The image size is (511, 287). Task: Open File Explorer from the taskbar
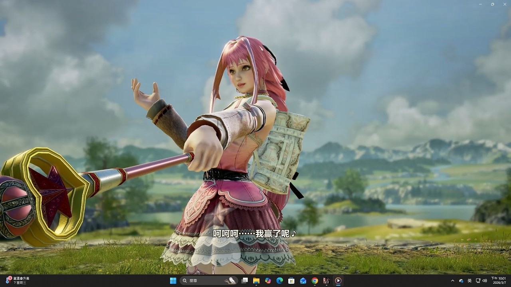point(256,281)
